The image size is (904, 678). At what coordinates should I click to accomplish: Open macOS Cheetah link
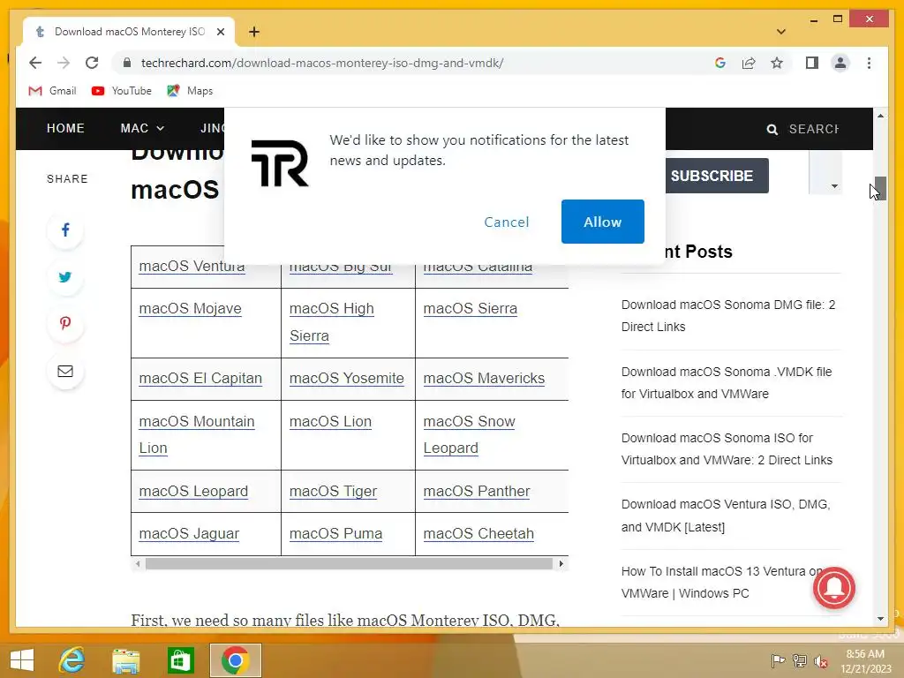point(478,534)
